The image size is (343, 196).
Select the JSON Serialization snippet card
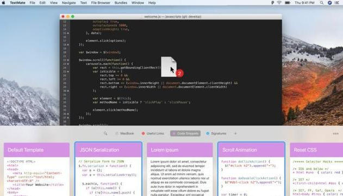[108, 169]
